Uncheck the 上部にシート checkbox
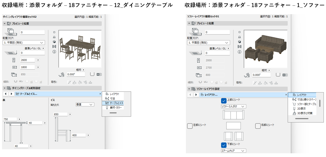The width and height of the screenshot is (326, 157). [x=224, y=101]
